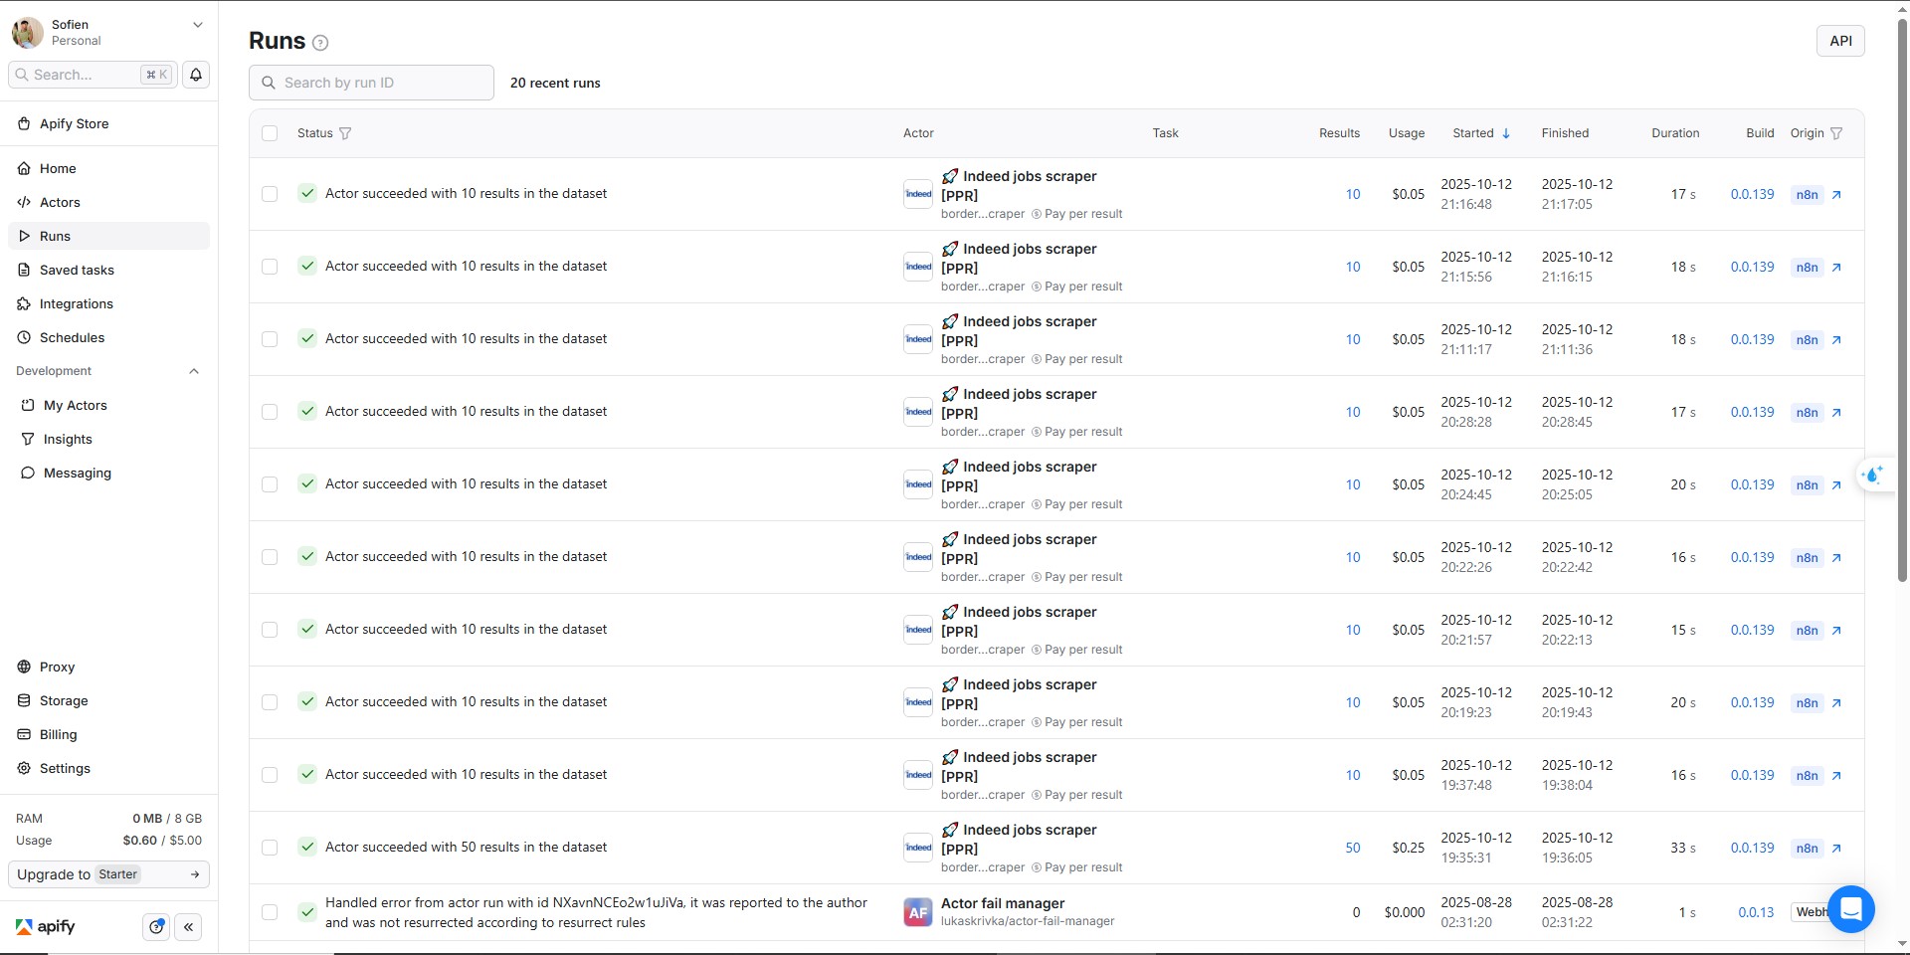Click the Actor fail manager AF icon
1910x955 pixels.
pyautogui.click(x=917, y=912)
